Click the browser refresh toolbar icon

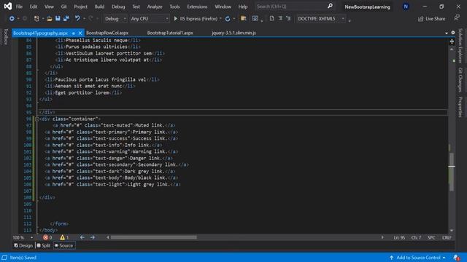click(x=228, y=19)
